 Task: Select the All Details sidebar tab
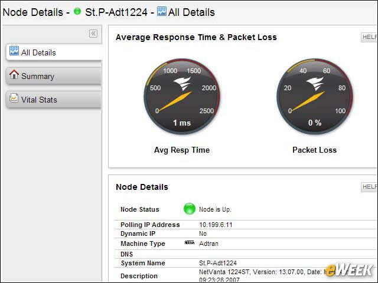click(54, 52)
